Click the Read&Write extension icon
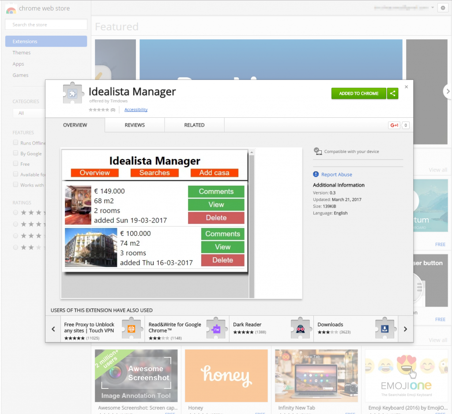452x414 pixels. pyautogui.click(x=216, y=328)
